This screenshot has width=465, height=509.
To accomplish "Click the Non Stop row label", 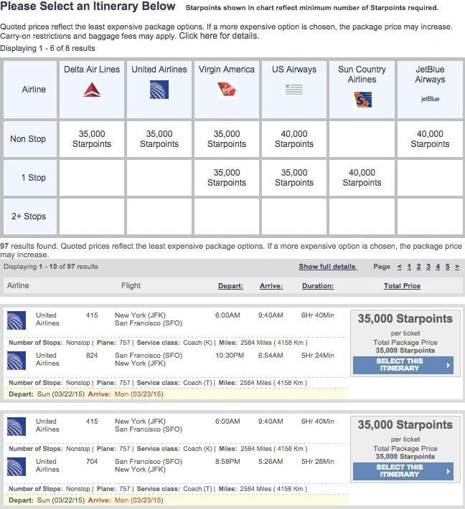I will coord(28,139).
